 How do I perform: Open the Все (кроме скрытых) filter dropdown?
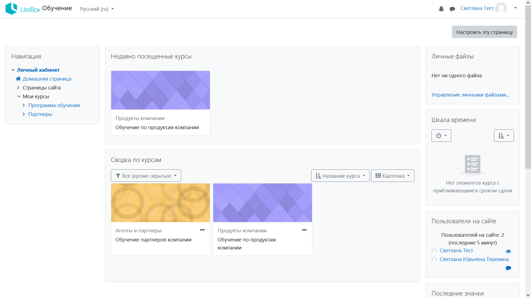[146, 176]
